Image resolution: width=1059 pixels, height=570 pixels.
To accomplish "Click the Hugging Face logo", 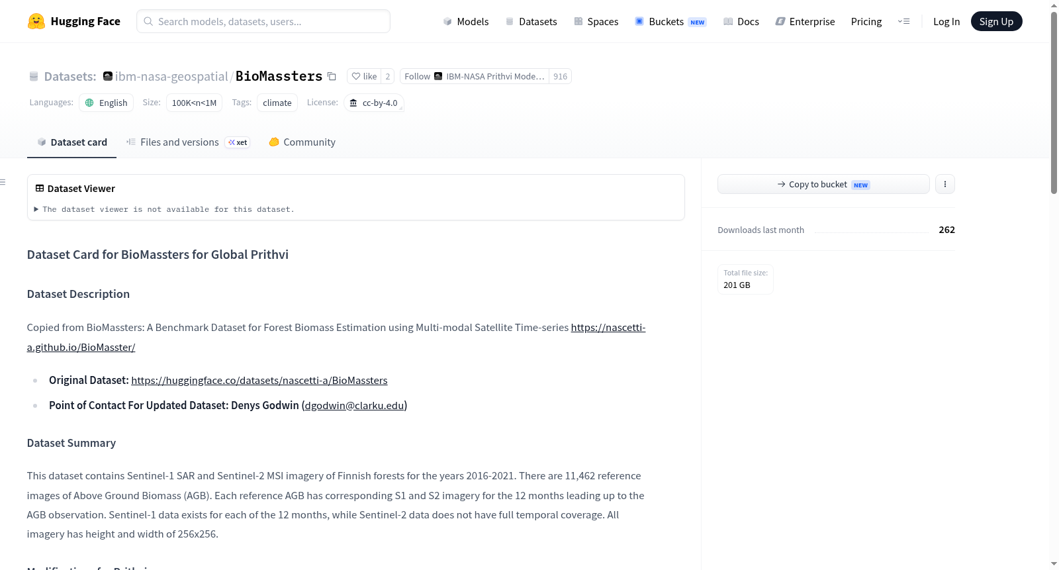I will (x=73, y=21).
